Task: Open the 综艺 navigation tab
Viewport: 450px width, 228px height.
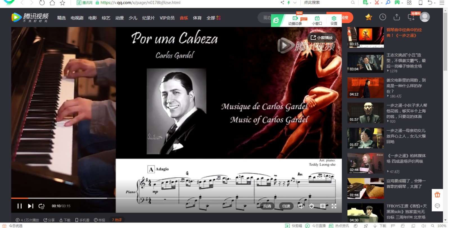Action: pos(106,18)
